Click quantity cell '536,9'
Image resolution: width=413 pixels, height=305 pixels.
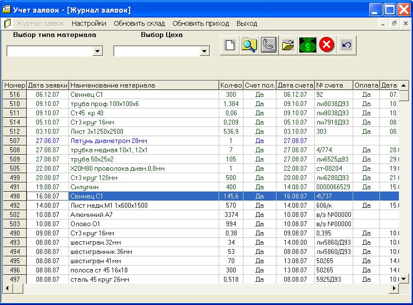click(x=231, y=131)
